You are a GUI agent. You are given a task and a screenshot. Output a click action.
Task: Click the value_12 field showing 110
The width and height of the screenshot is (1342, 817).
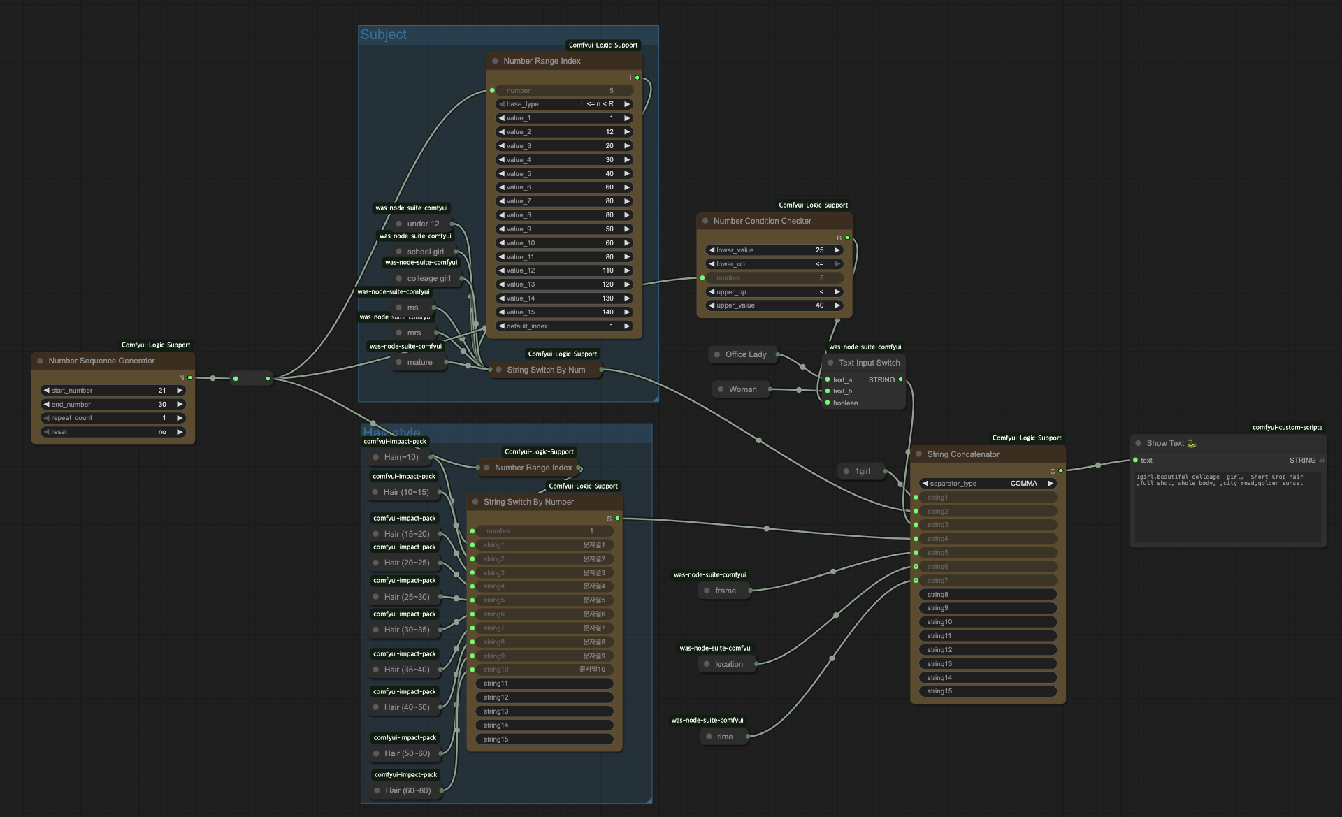click(564, 270)
